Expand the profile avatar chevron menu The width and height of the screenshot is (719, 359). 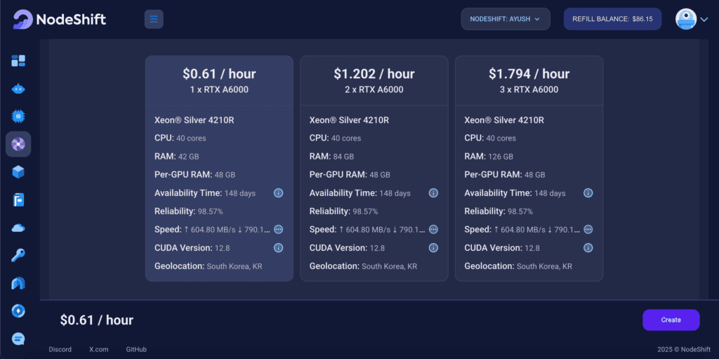[x=704, y=19]
